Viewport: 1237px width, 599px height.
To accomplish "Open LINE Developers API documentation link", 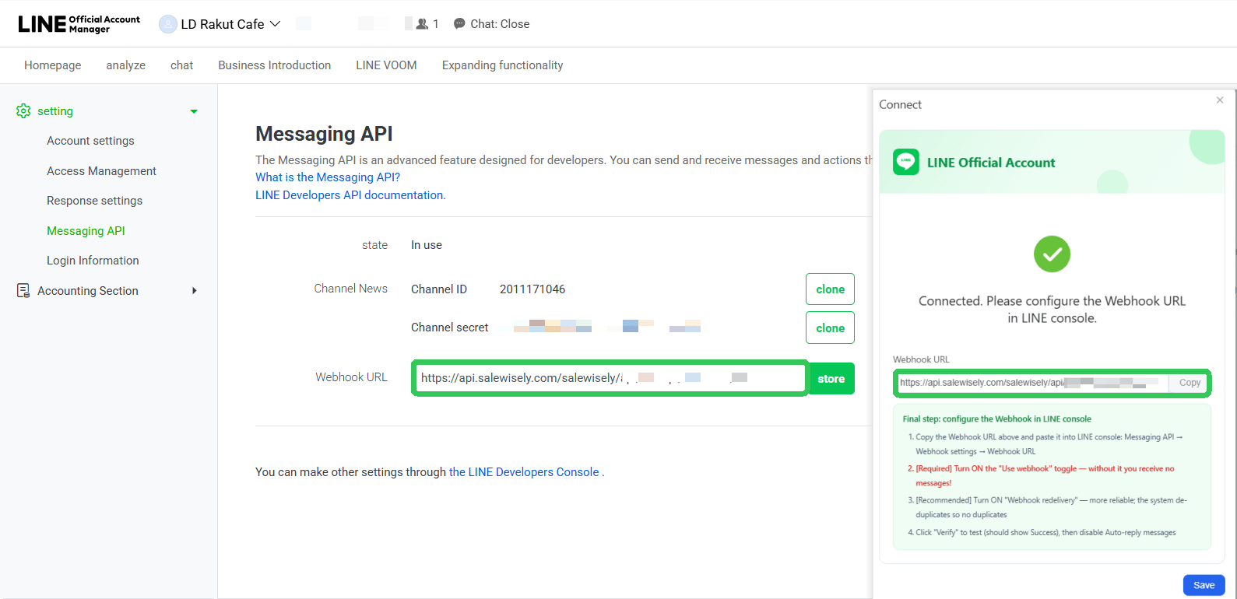I will [x=350, y=195].
